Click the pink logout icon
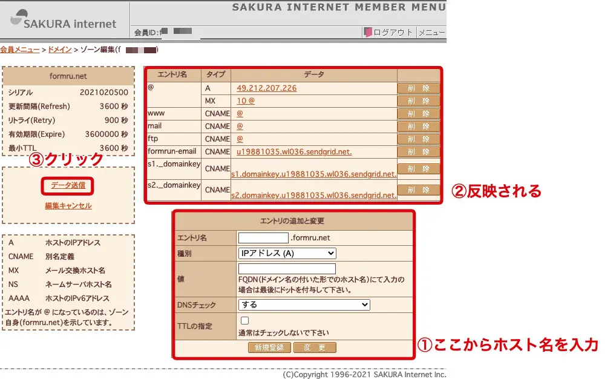Viewport: 616px width, 379px height. (368, 32)
